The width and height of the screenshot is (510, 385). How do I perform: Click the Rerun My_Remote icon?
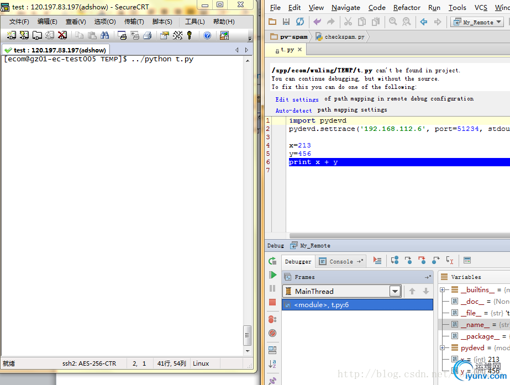point(272,261)
